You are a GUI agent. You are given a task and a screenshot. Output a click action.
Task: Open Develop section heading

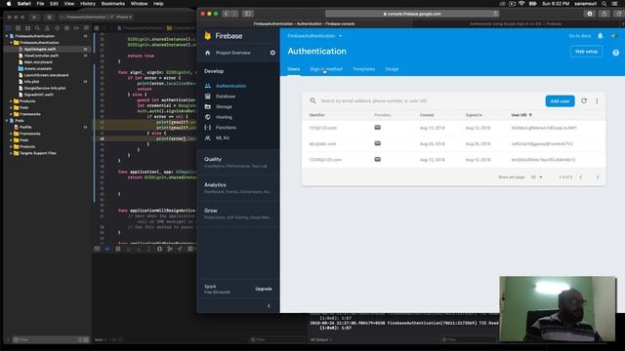coord(214,71)
